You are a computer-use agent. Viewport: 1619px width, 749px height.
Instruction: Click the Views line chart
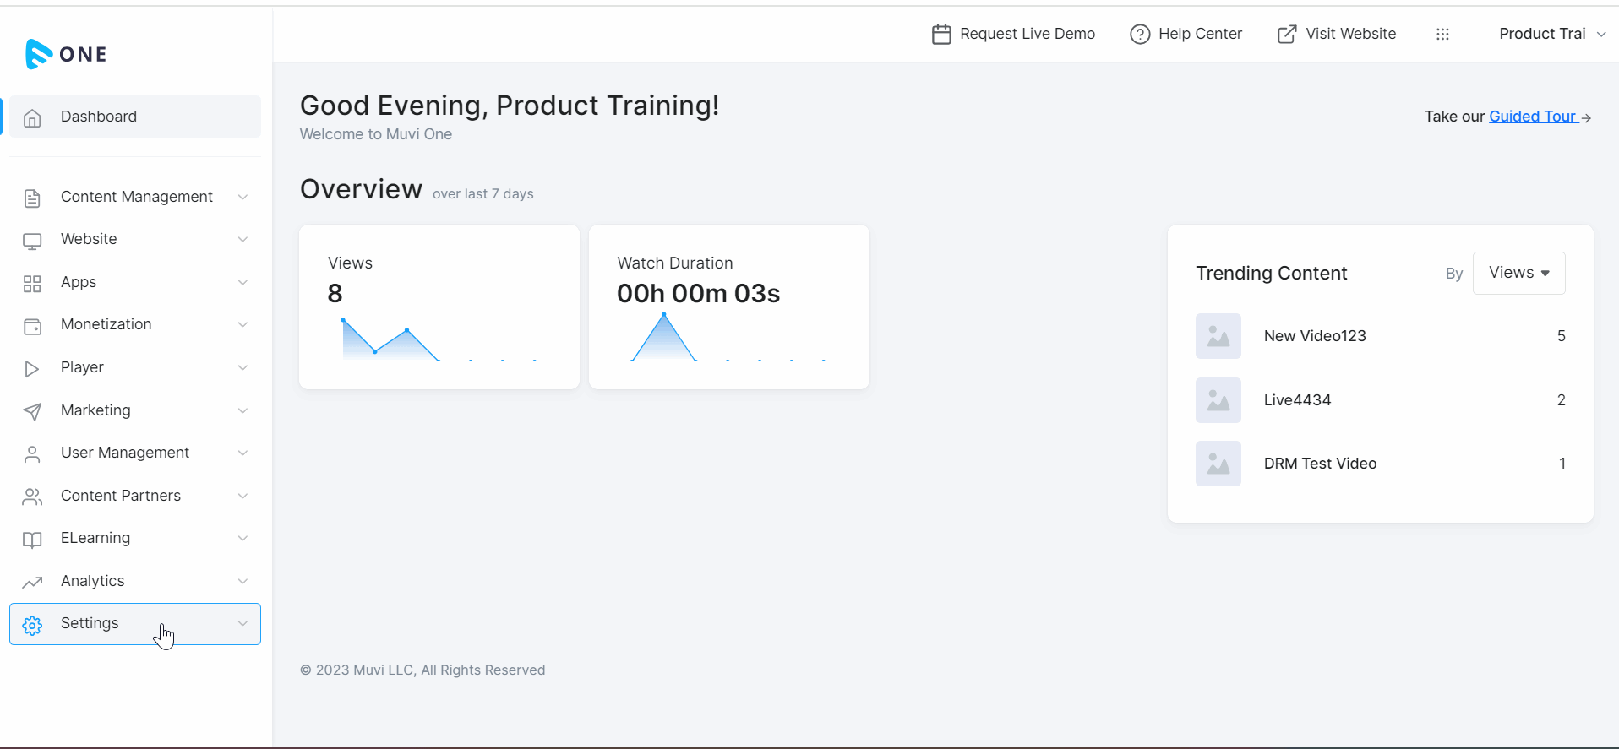click(439, 339)
